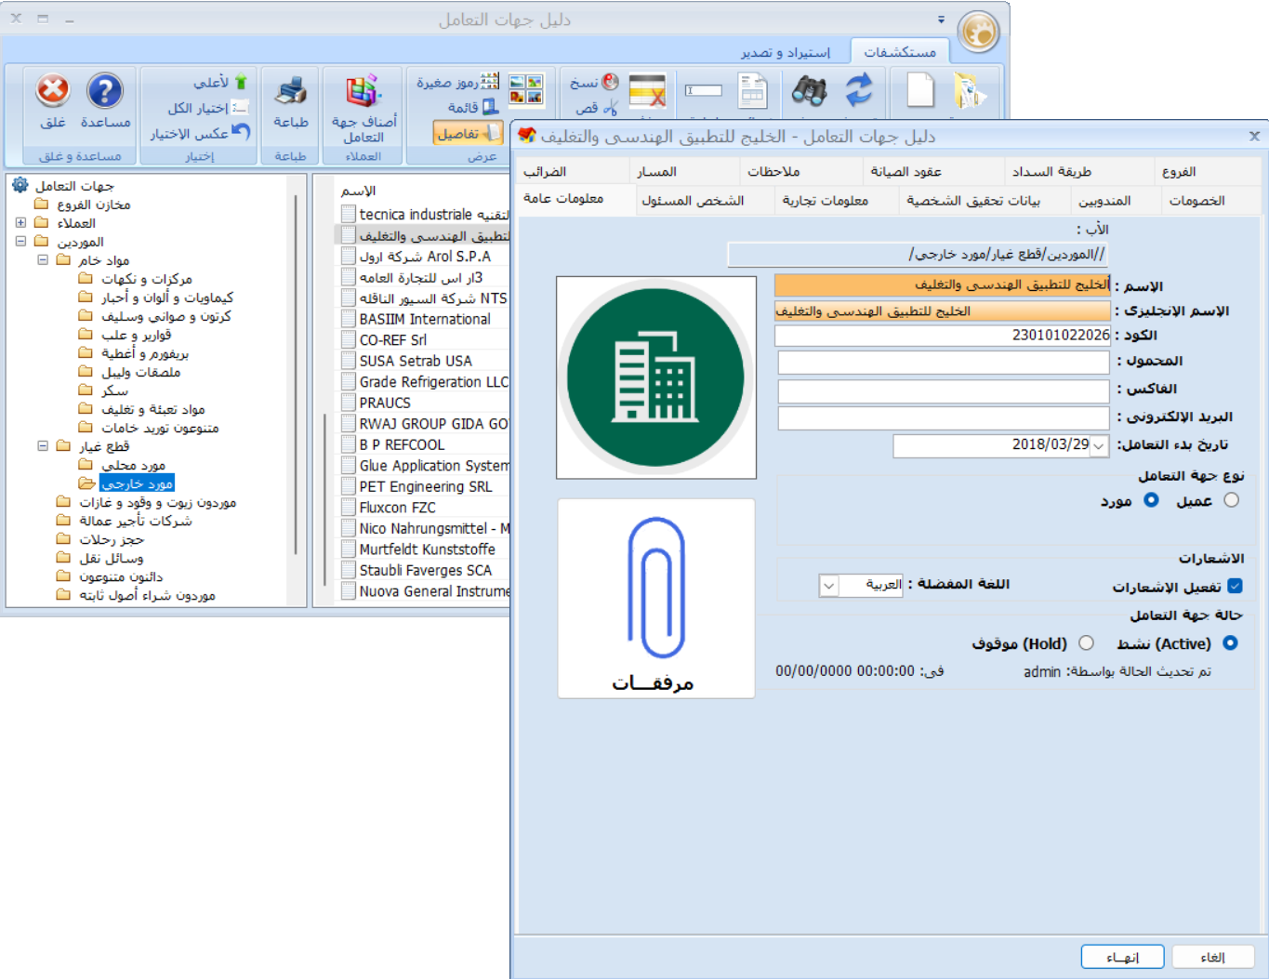Open the Explorer (مستكشفات) ribbon tab
1269x979 pixels.
click(899, 52)
